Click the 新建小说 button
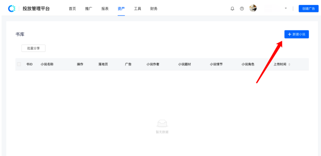The height and width of the screenshot is (156, 321). click(297, 34)
